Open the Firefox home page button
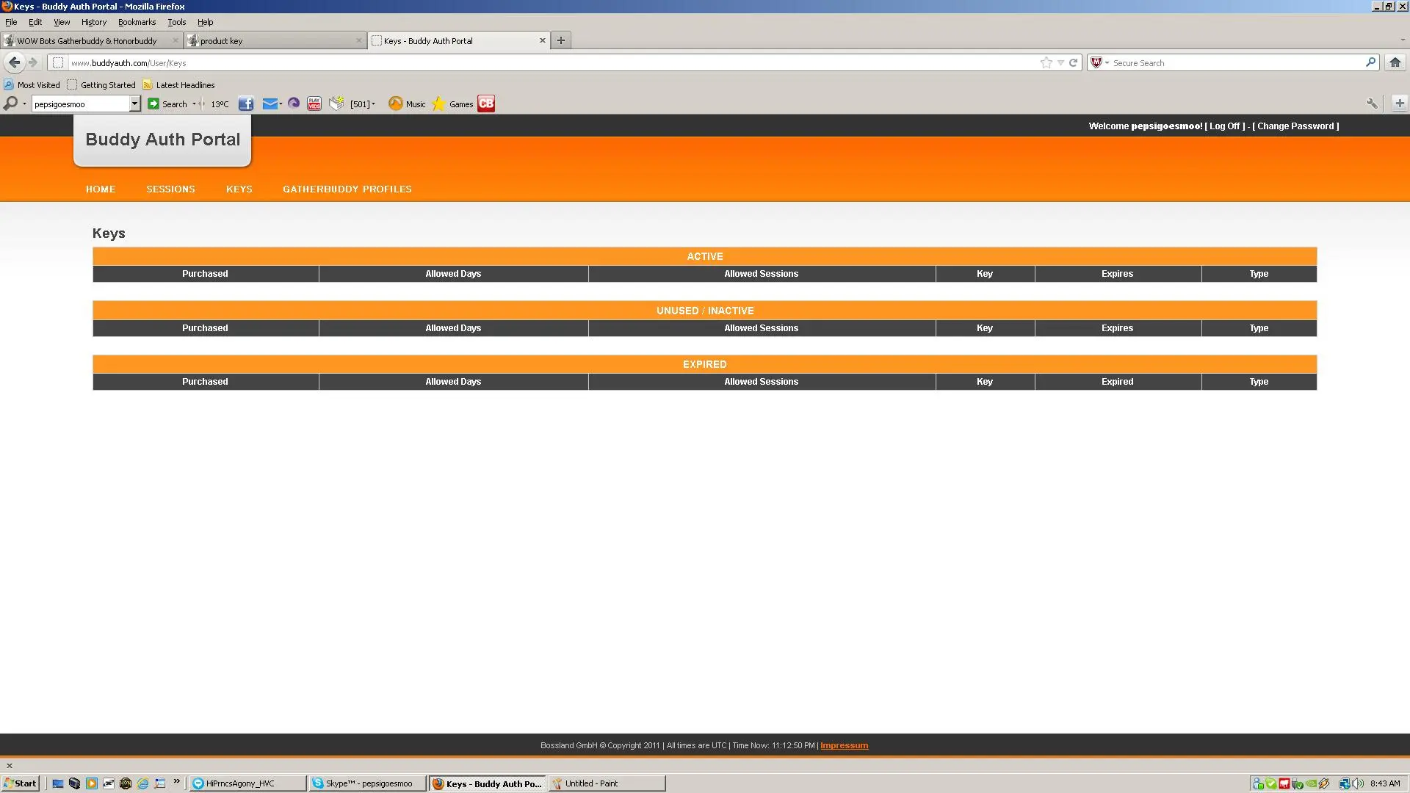Image resolution: width=1410 pixels, height=793 pixels. point(1395,62)
